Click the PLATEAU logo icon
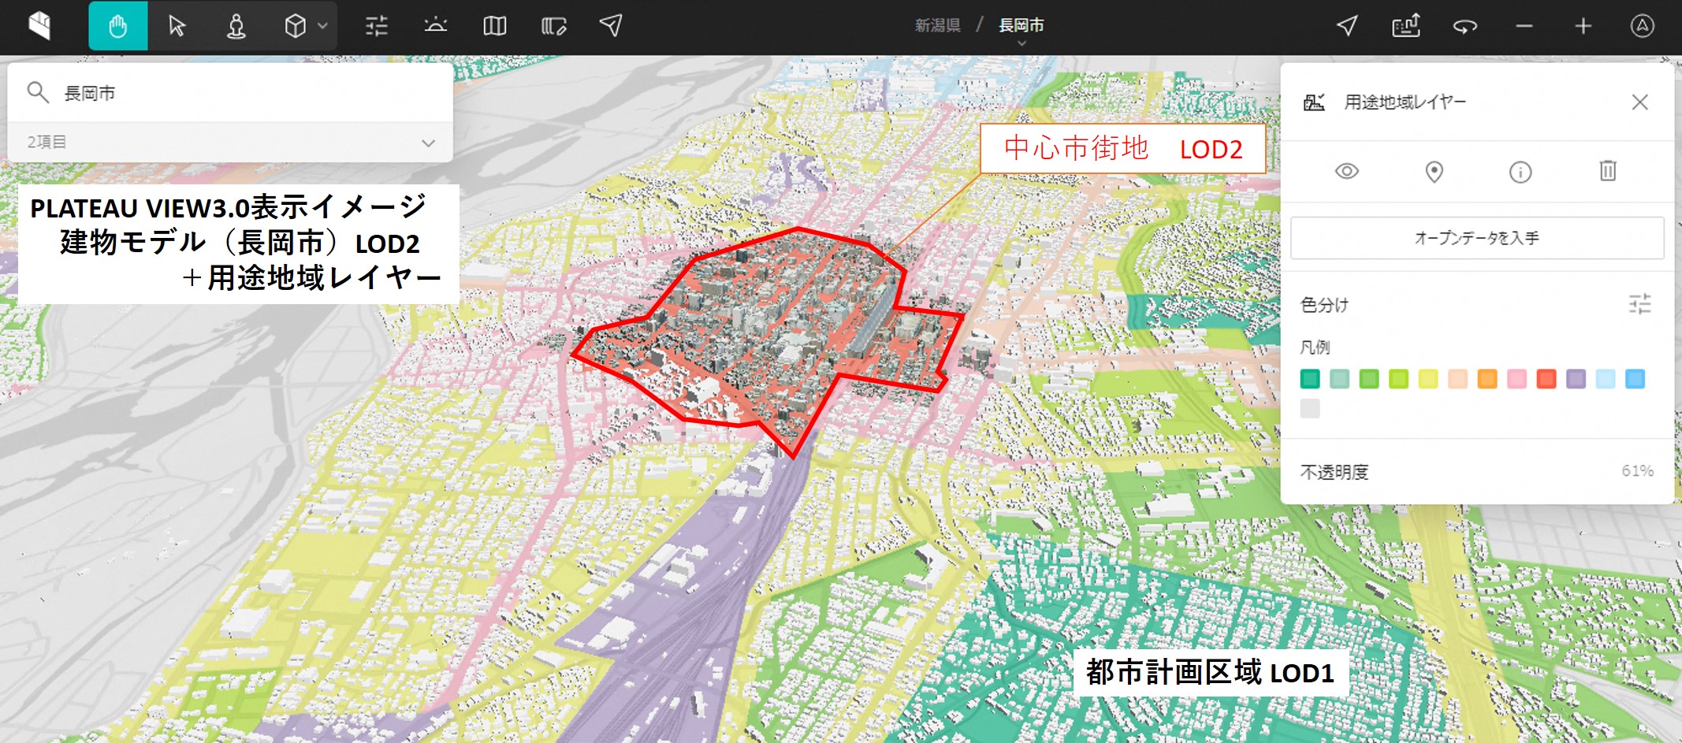Viewport: 1682px width, 743px height. pyautogui.click(x=39, y=26)
